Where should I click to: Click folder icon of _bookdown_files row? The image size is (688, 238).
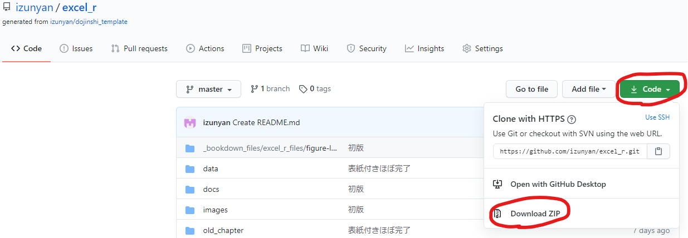[190, 148]
